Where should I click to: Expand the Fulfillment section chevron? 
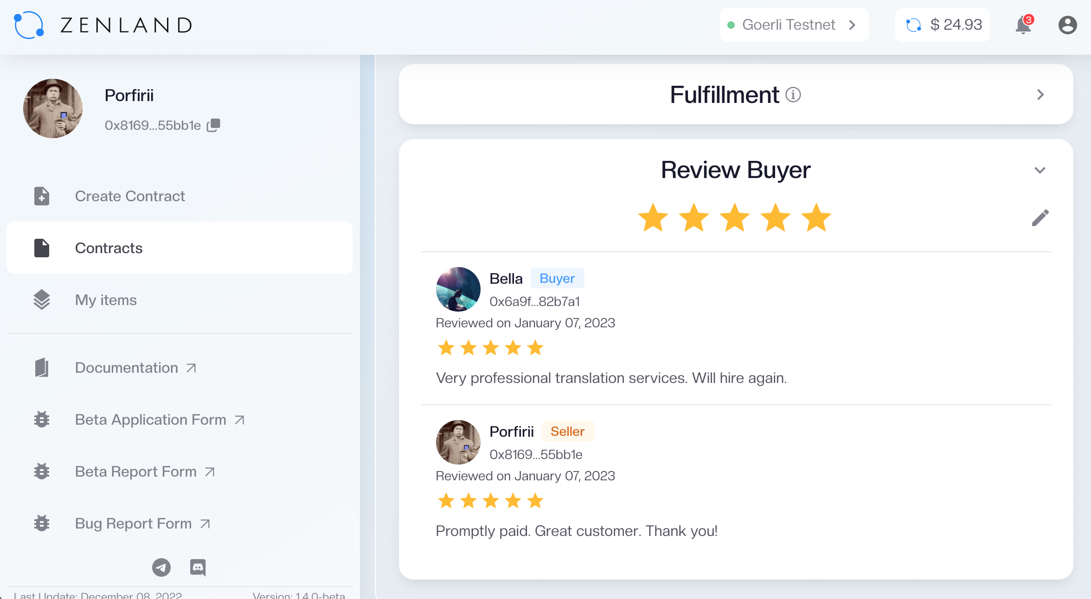(x=1040, y=95)
